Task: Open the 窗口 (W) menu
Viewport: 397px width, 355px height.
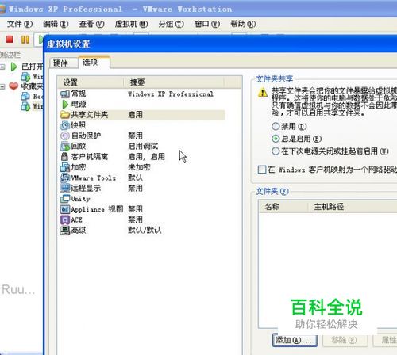Action: coord(207,24)
